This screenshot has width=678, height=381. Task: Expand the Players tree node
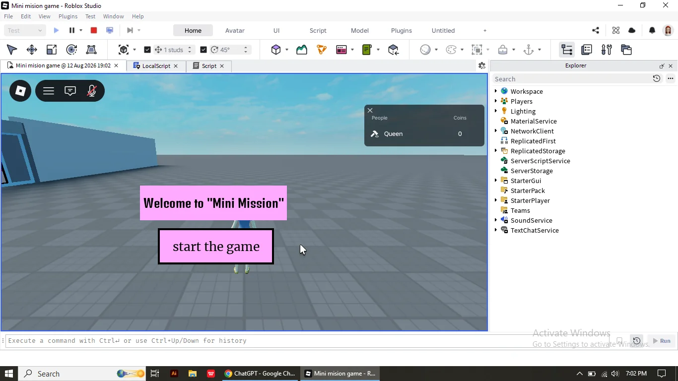coord(495,101)
